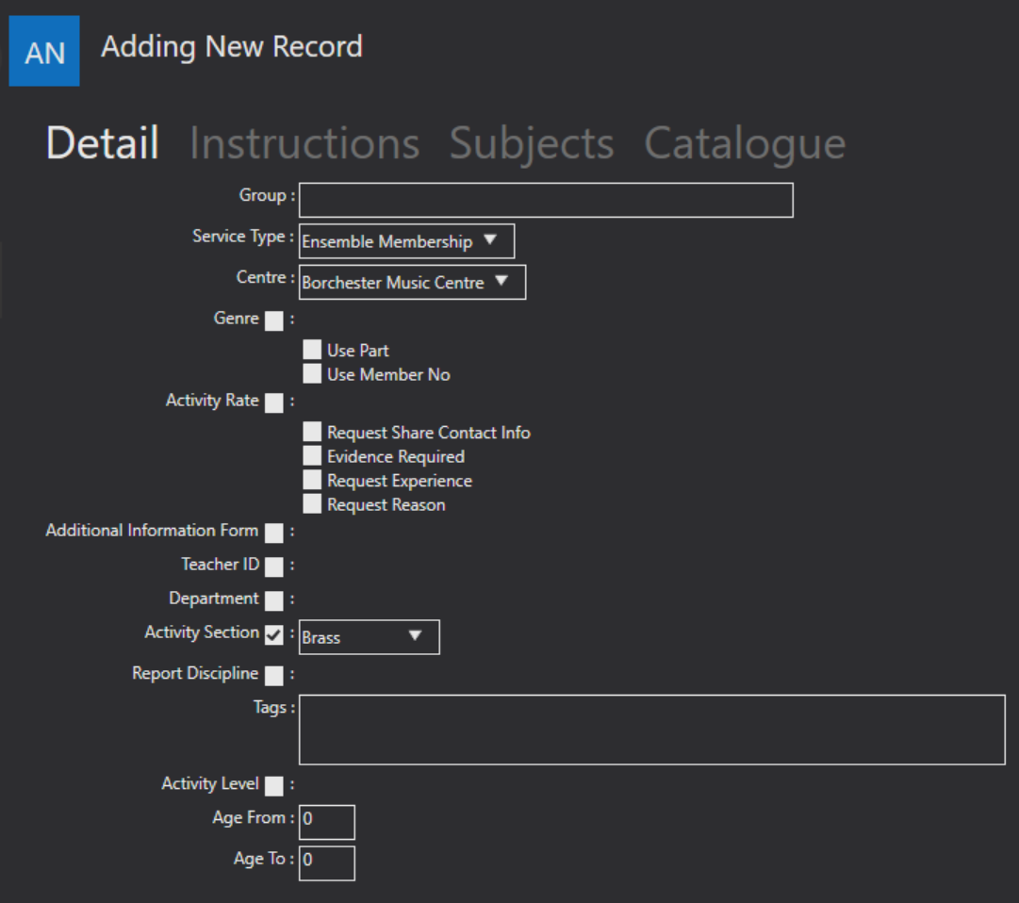Check the Use Member No option

312,373
